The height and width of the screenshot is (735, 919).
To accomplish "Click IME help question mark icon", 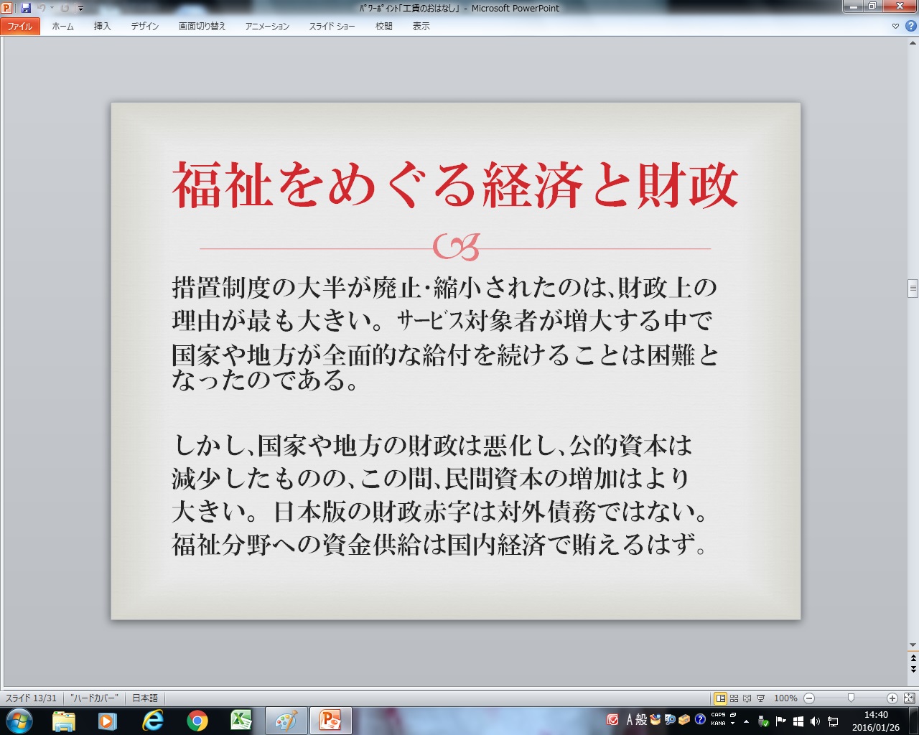I will pos(700,720).
